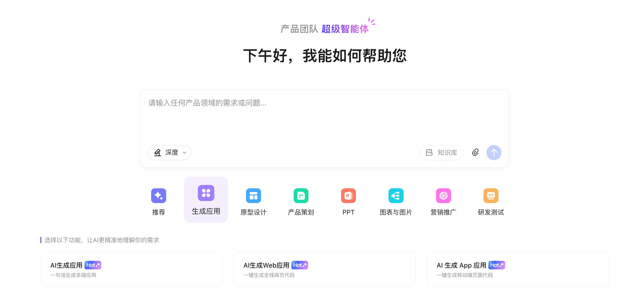Open the 深度 mode dropdown
The height and width of the screenshot is (301, 633).
coord(170,152)
